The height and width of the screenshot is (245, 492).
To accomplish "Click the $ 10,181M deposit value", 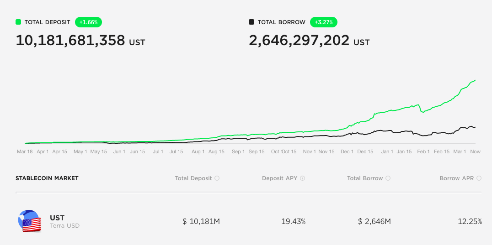I will coord(201,222).
